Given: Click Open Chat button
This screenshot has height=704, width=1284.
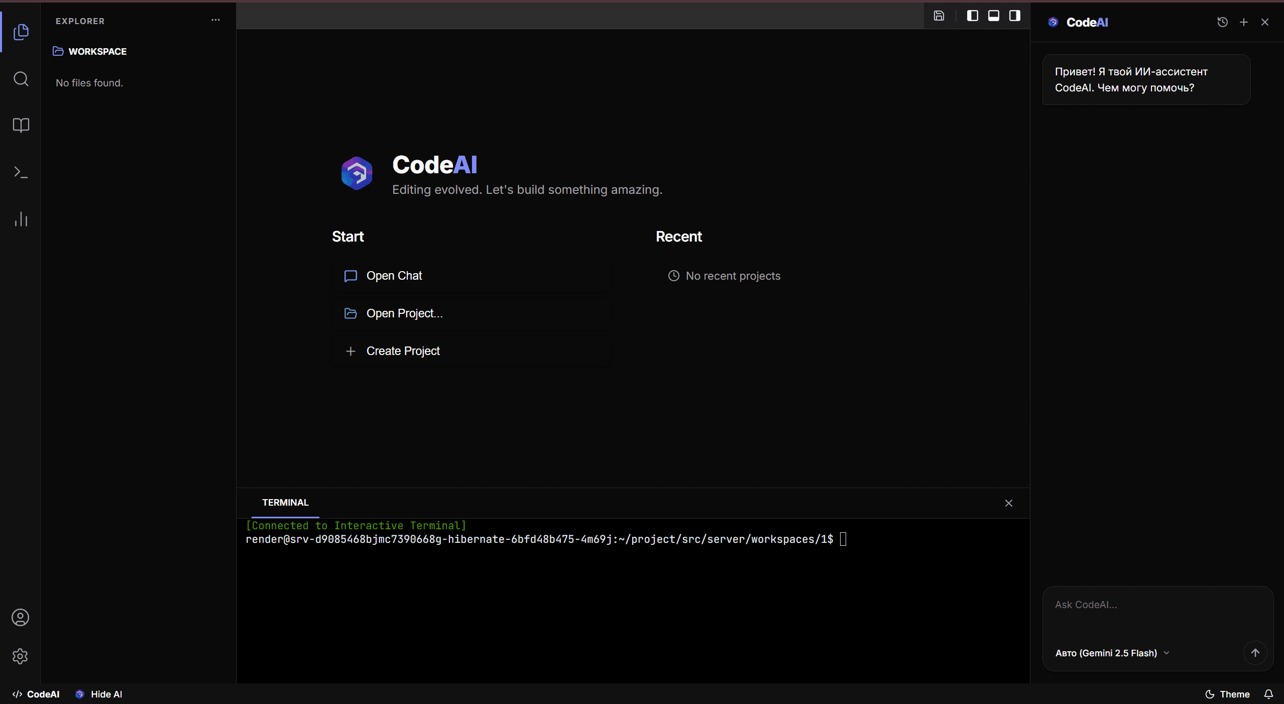Looking at the screenshot, I should point(471,276).
